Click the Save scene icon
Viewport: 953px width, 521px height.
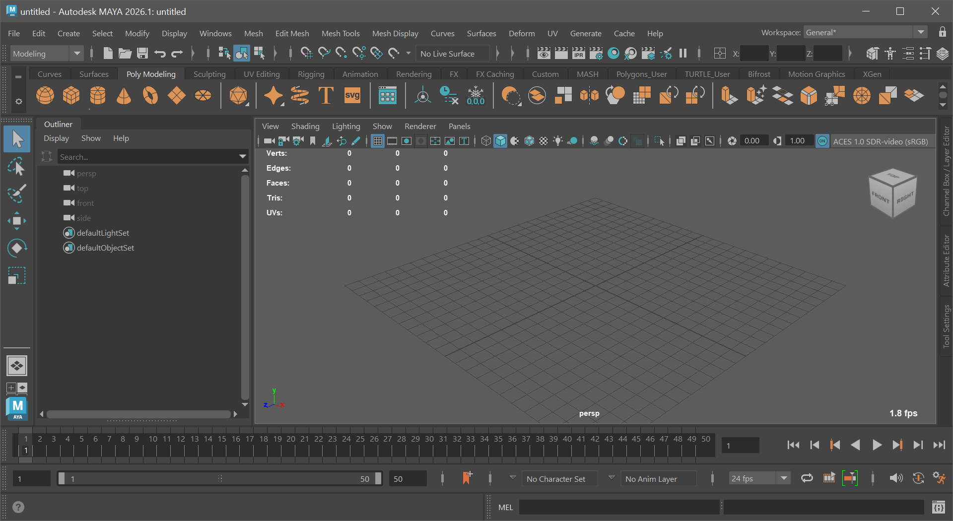142,53
